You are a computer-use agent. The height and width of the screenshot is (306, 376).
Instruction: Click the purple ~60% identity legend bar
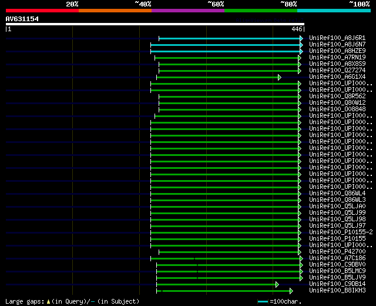coord(188,11)
